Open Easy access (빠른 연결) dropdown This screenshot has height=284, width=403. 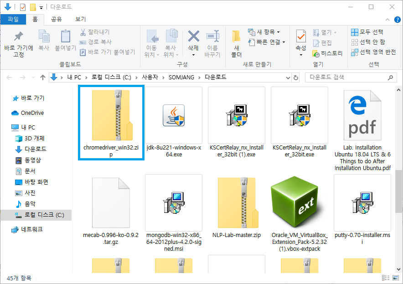click(x=267, y=42)
